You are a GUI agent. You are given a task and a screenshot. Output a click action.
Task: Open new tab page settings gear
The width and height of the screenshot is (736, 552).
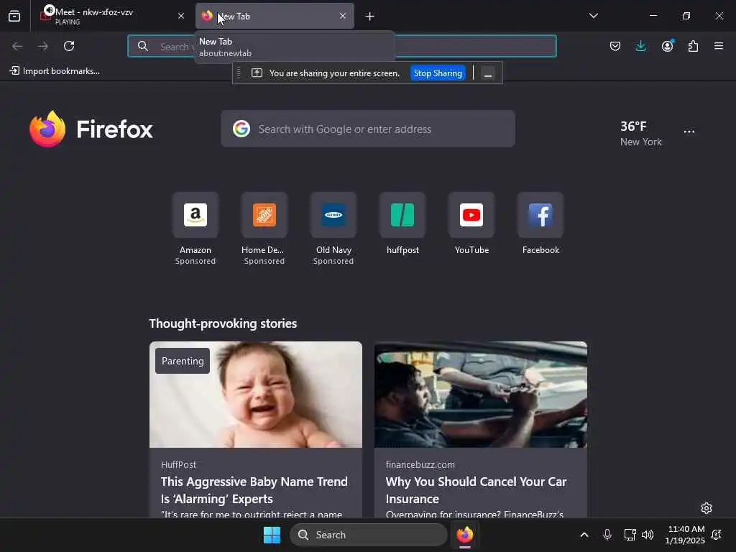(x=707, y=508)
